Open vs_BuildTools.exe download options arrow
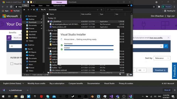Image resolution: width=177 pixels, height=99 pixels. (x=28, y=90)
